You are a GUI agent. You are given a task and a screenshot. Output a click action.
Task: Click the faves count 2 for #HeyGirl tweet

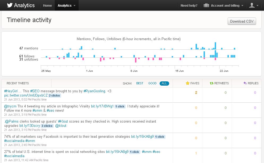(x=196, y=93)
